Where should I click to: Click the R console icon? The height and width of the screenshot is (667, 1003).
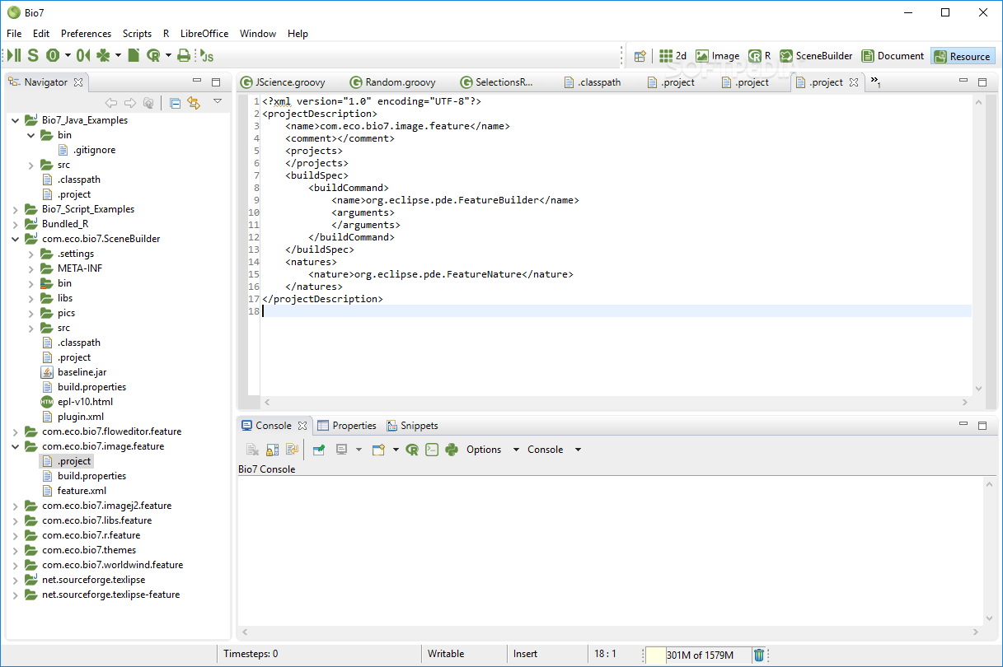tap(412, 450)
